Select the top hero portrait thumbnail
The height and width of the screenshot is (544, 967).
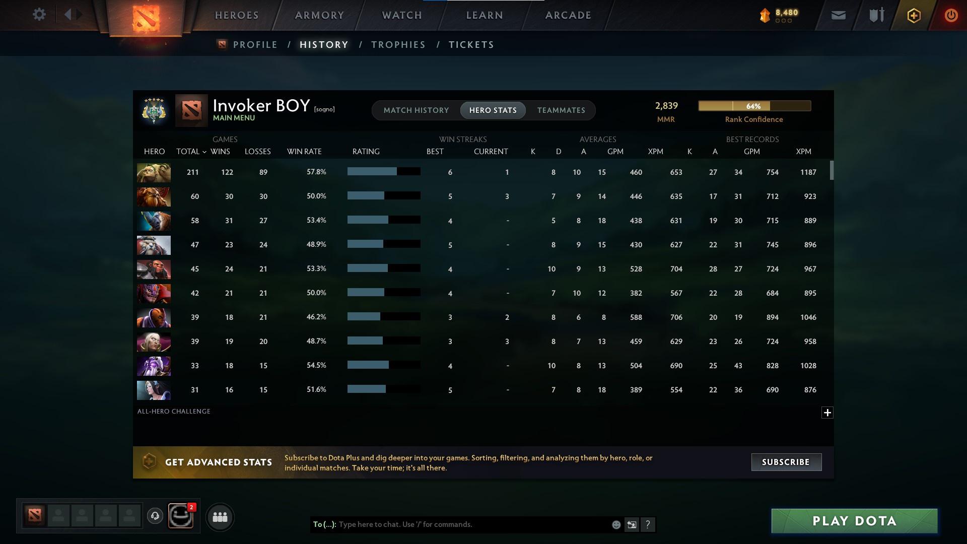coord(154,172)
